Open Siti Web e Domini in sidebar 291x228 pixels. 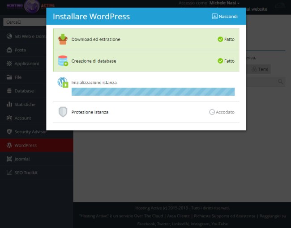pos(23,36)
